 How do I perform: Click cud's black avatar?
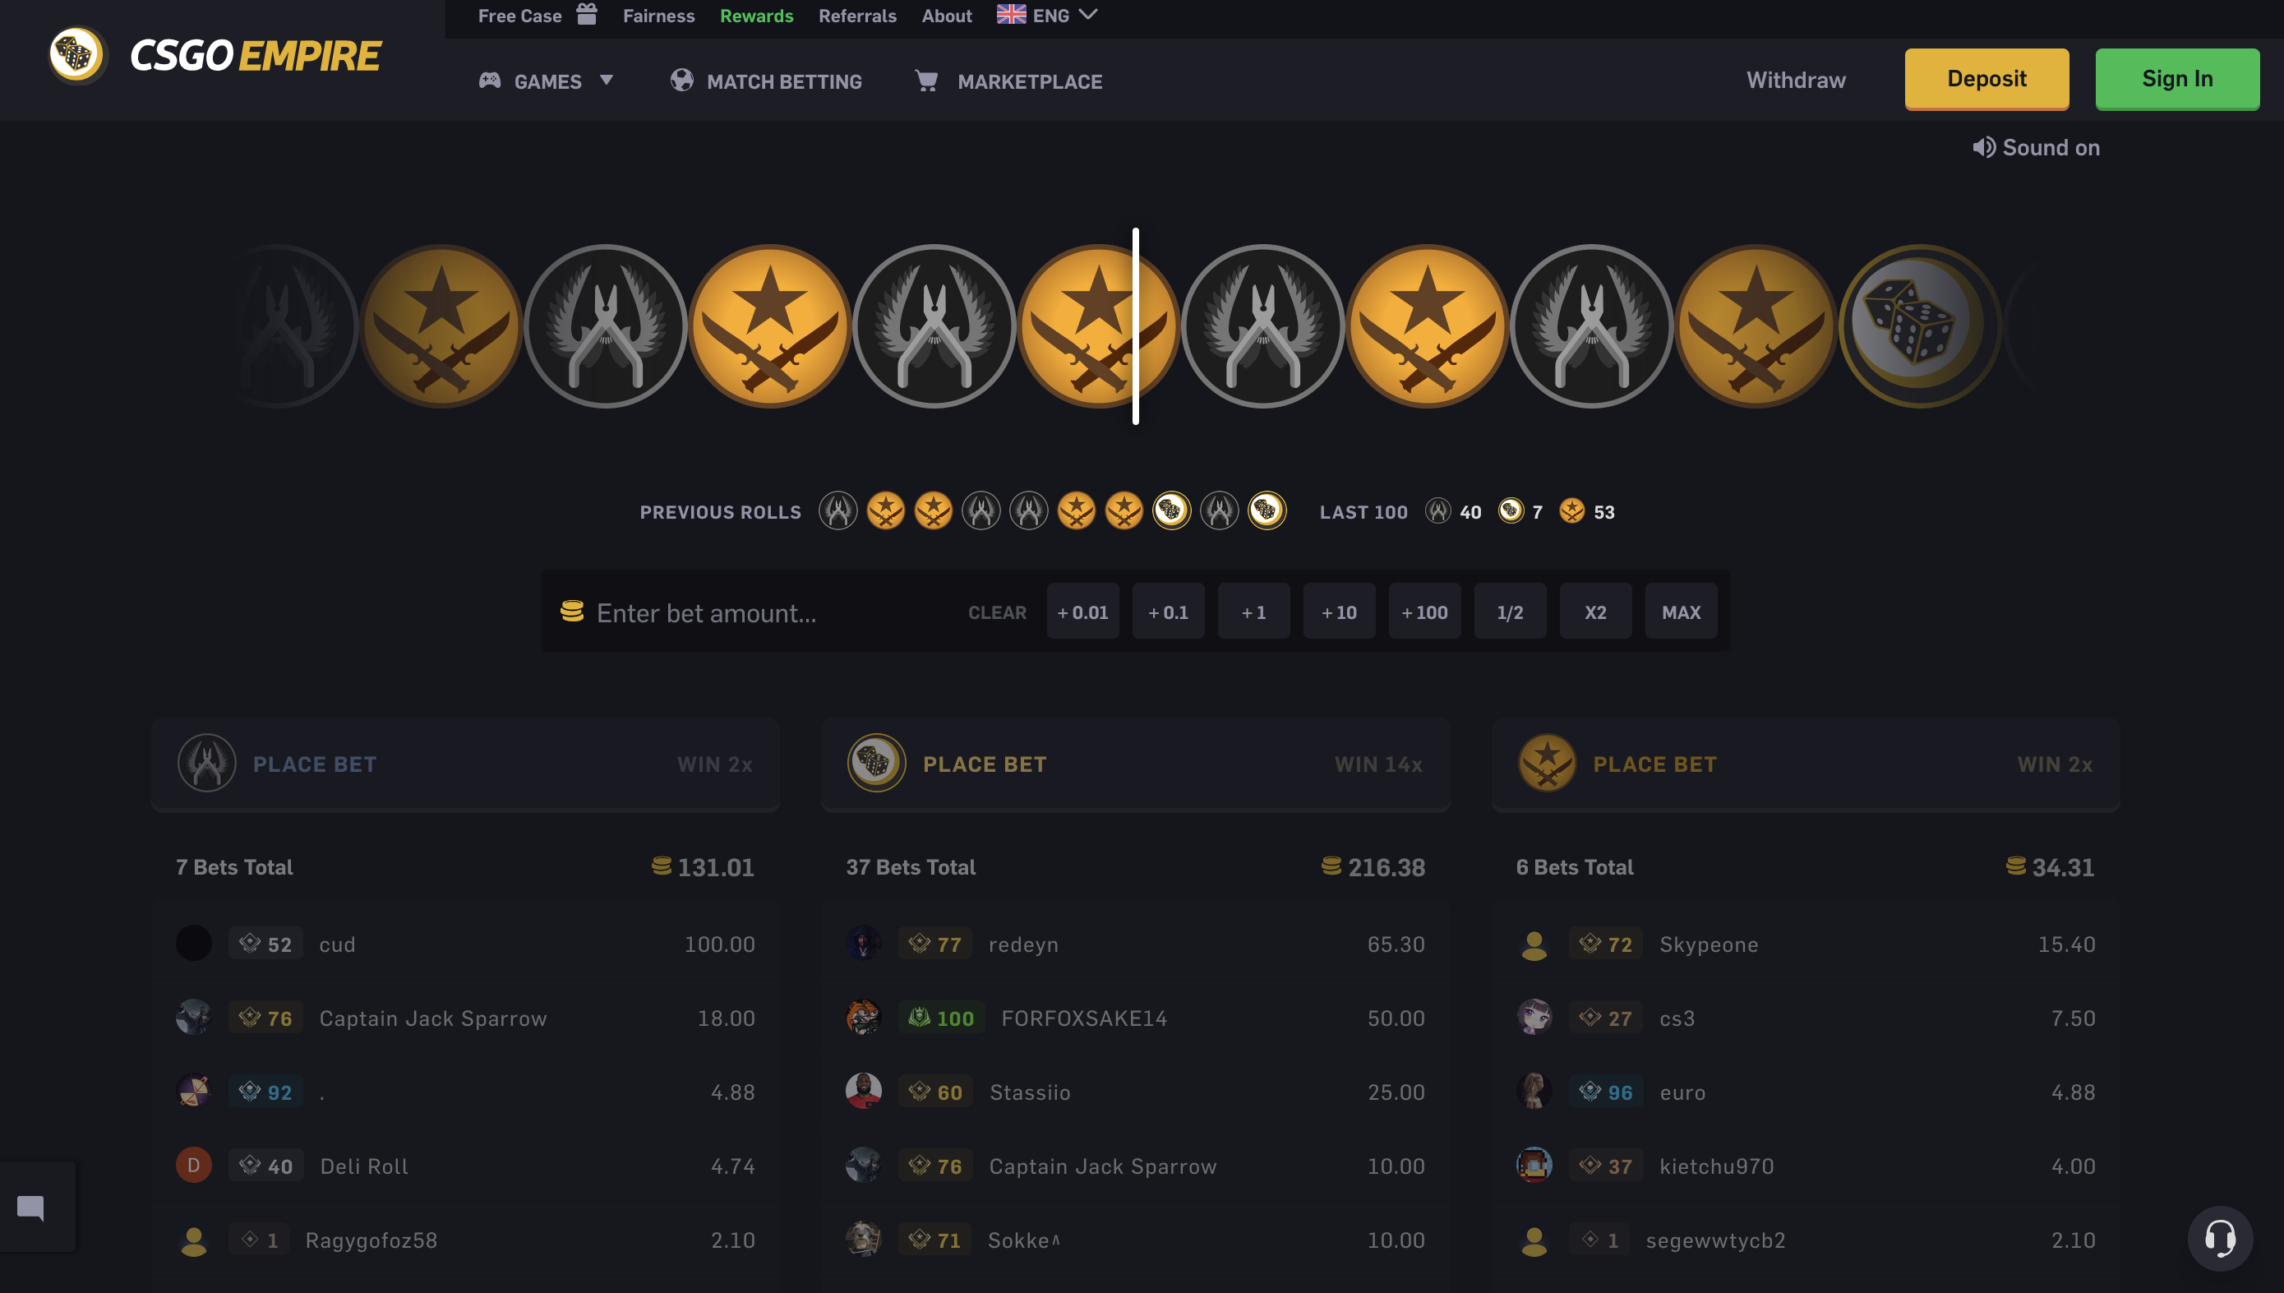(193, 943)
